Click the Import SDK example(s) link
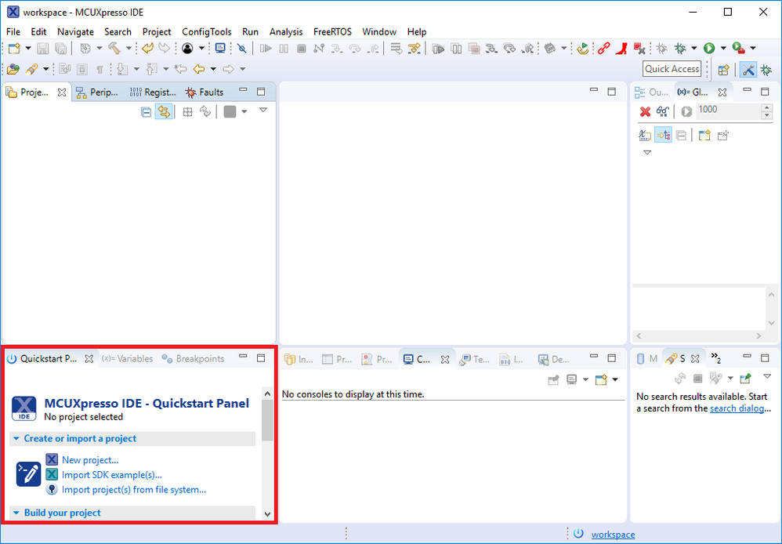The image size is (782, 544). click(112, 474)
